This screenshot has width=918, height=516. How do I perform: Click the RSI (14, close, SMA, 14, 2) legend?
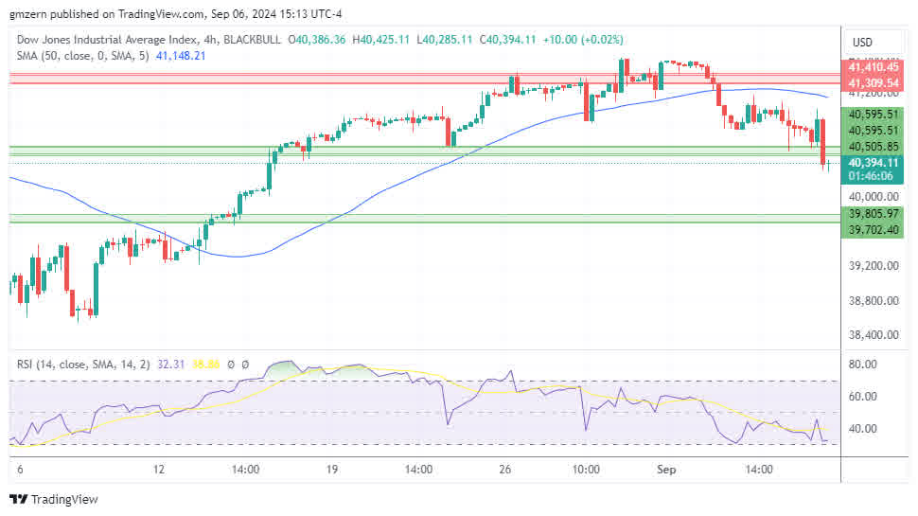[83, 365]
